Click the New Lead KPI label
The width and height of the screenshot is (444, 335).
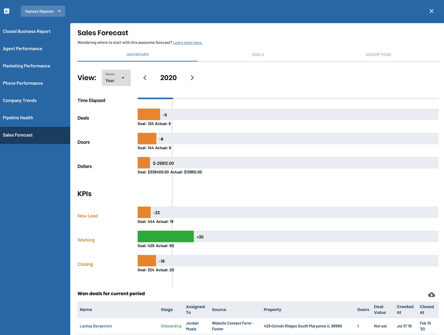click(x=88, y=216)
